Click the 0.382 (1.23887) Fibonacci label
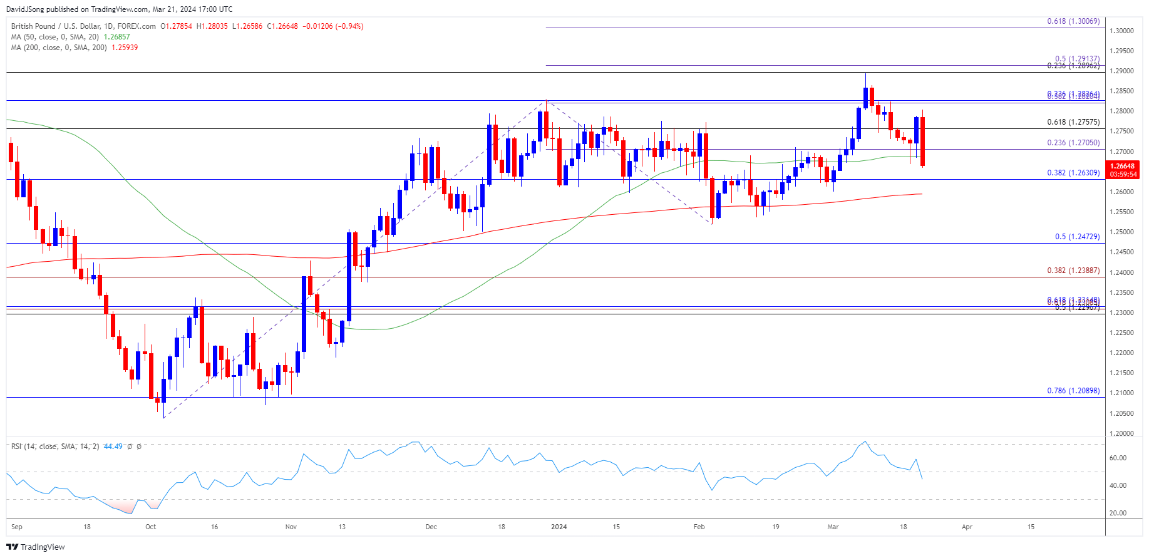This screenshot has width=1149, height=558. coord(1073,271)
